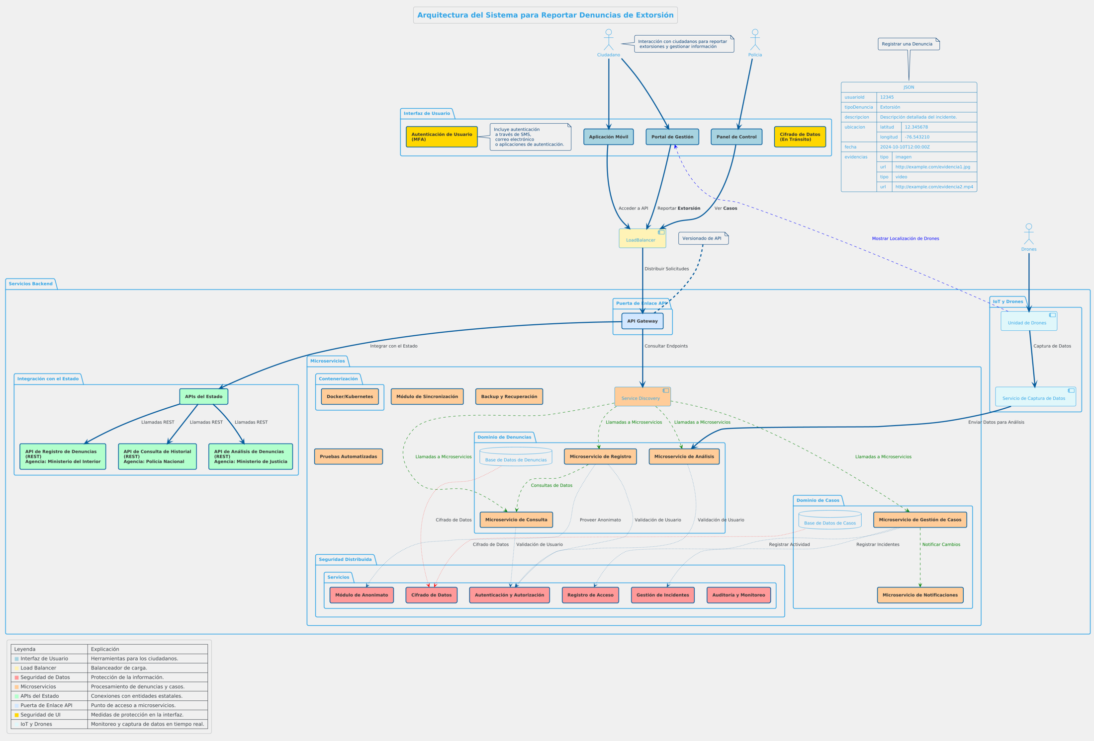Click the Versionado de API note
This screenshot has height=741, width=1094.
703,238
